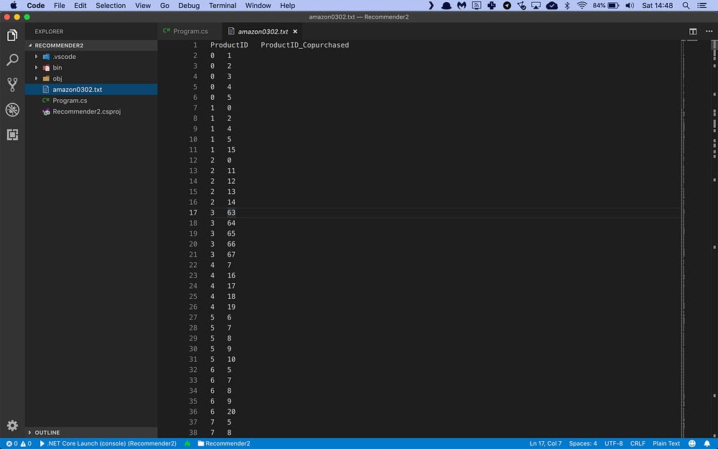Open Recommender2.csproj in the explorer
Viewport: 718px width, 449px height.
(x=92, y=111)
